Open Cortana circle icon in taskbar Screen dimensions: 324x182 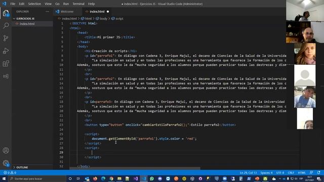70,178
